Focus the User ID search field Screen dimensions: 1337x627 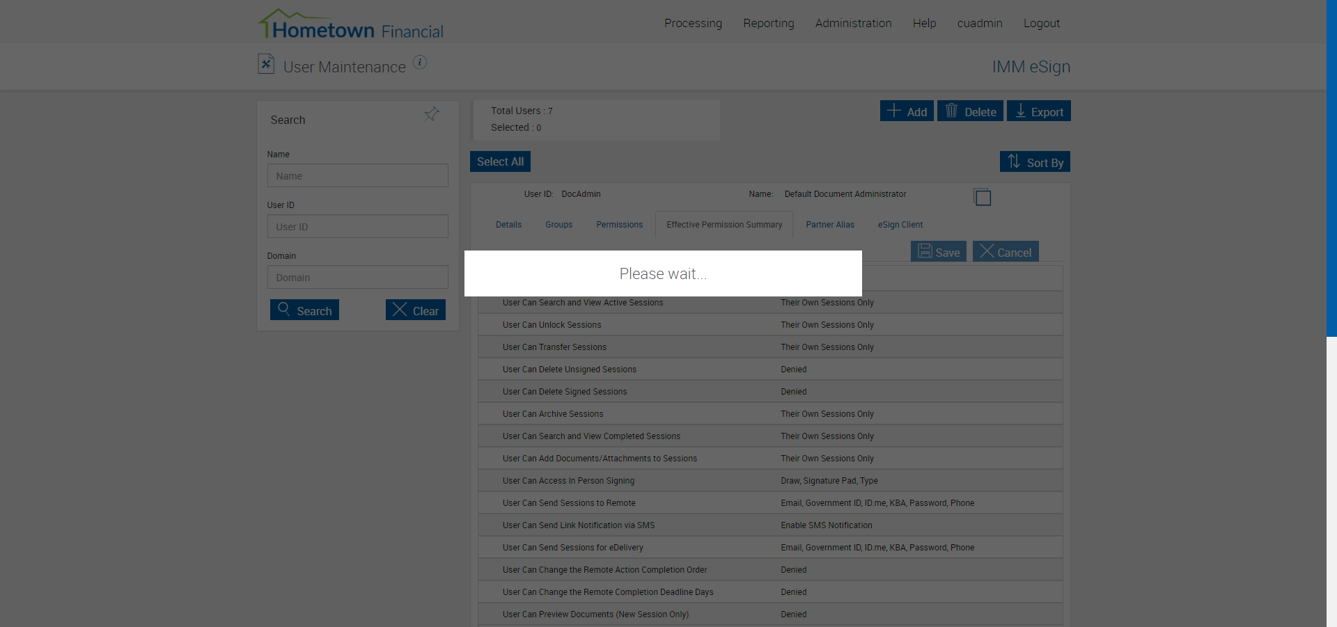pyautogui.click(x=358, y=226)
